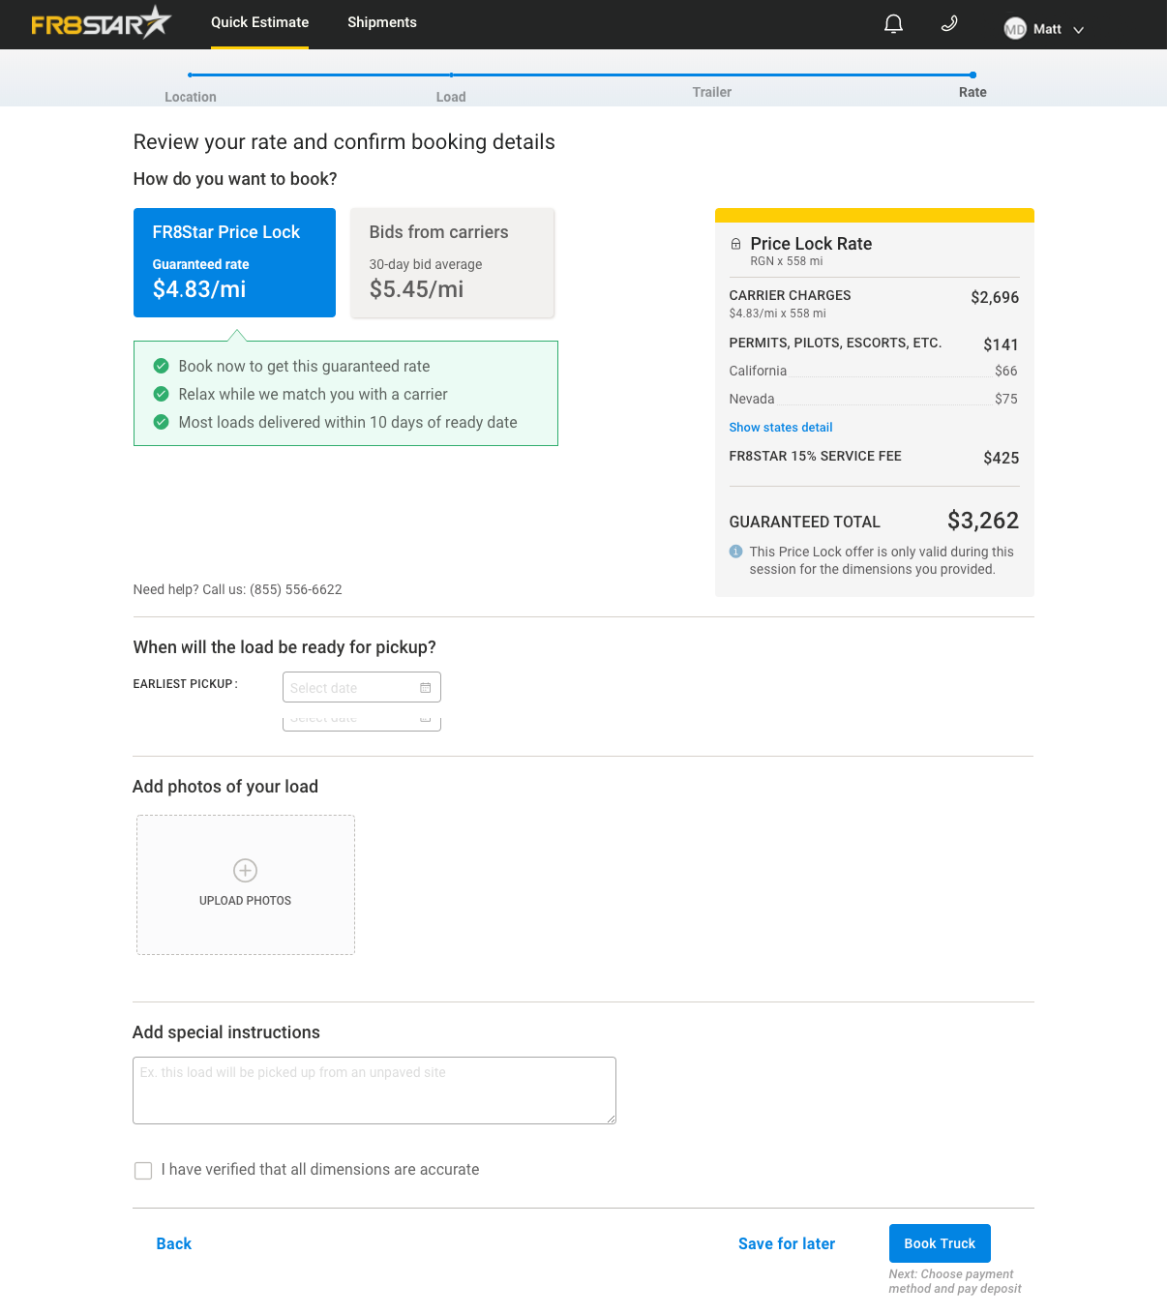The width and height of the screenshot is (1167, 1315).
Task: Select the FR8Star Price Lock option
Action: [x=234, y=262]
